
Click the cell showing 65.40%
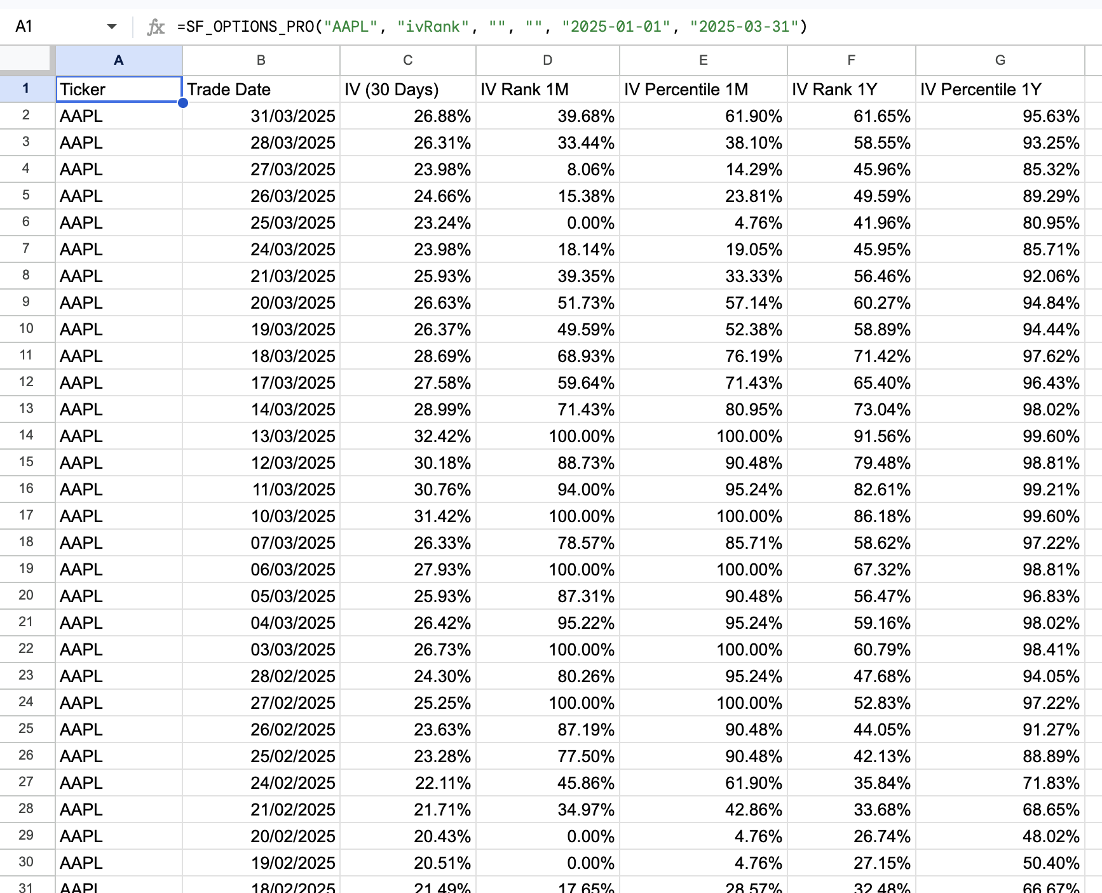click(852, 382)
